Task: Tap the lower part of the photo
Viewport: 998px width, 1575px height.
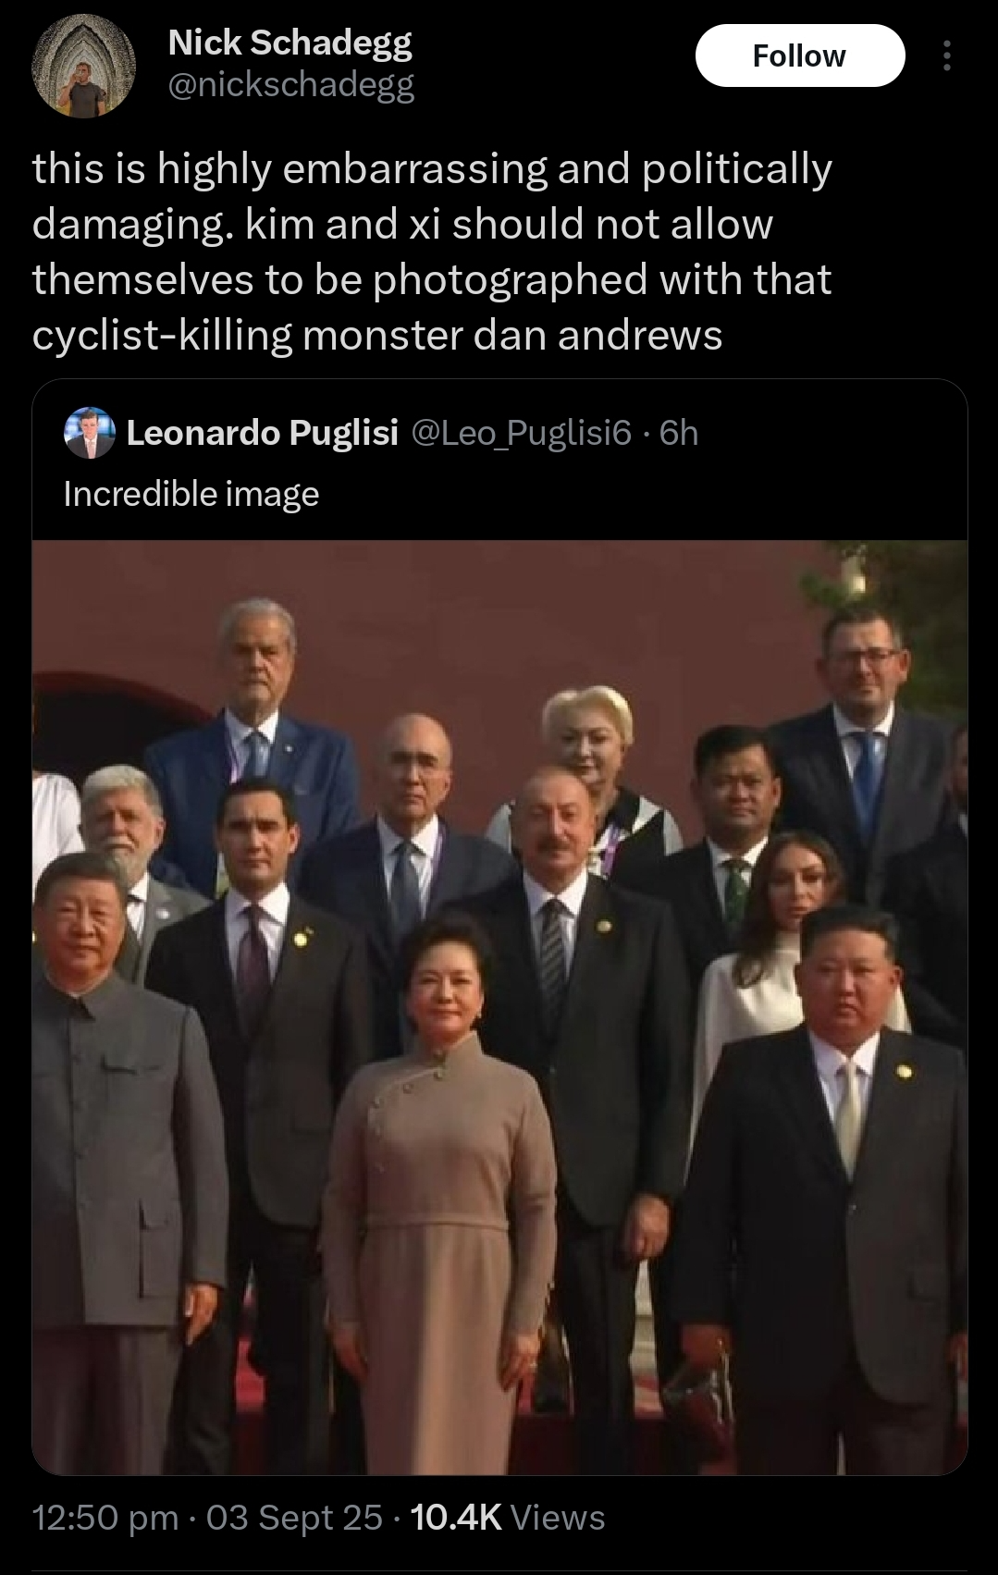Action: click(499, 1341)
